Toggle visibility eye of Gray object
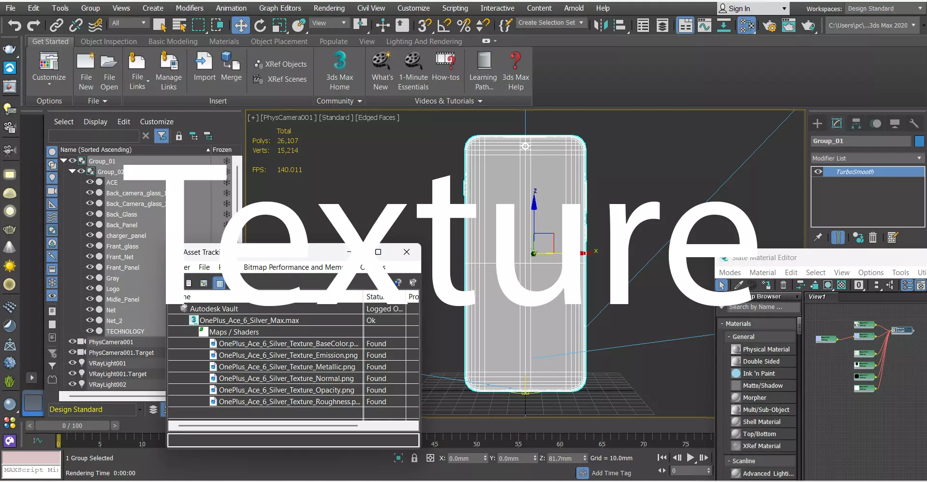927x482 pixels. (x=90, y=278)
